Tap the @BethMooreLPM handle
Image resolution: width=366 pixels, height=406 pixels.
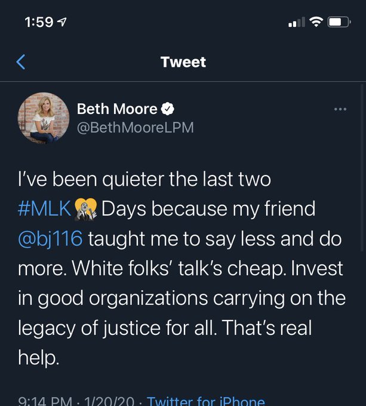click(135, 127)
